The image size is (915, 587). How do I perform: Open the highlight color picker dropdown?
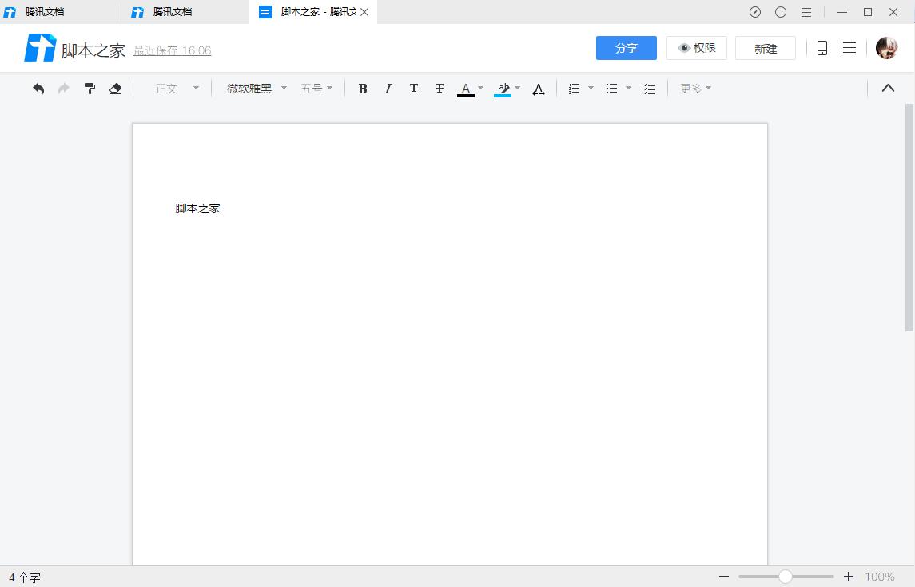click(x=517, y=88)
